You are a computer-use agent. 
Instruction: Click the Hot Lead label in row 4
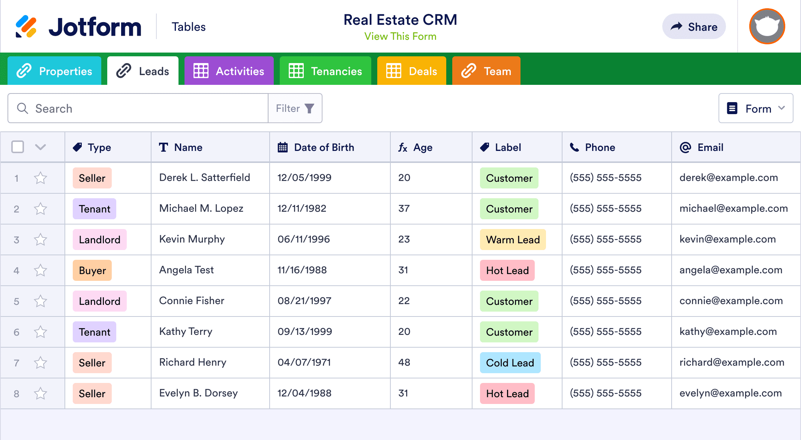click(x=507, y=270)
